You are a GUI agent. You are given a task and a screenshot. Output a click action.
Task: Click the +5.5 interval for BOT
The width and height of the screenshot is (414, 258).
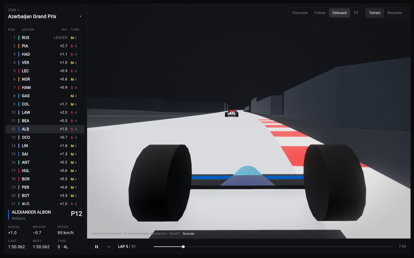coord(63,196)
